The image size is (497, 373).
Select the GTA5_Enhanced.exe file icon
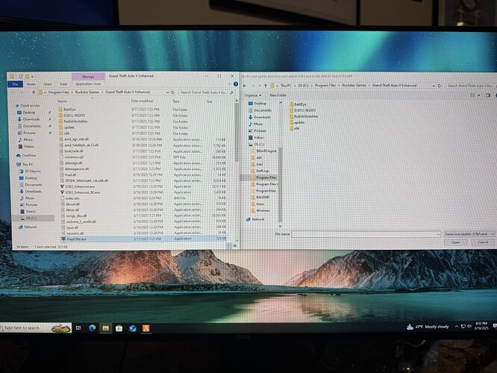[63, 186]
